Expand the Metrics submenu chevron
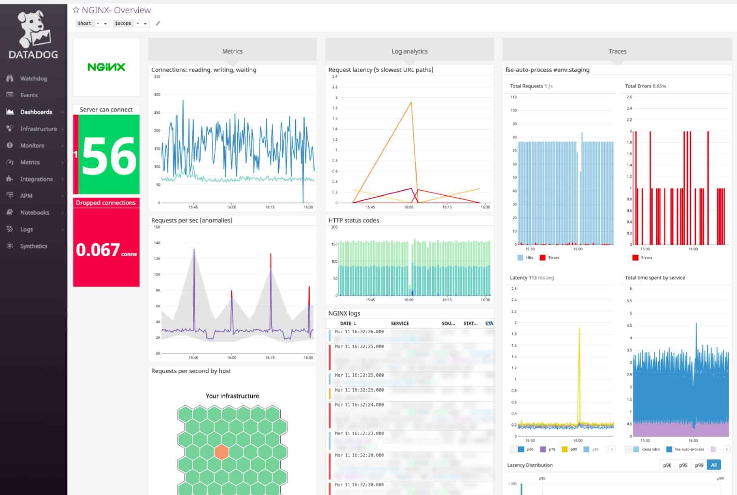The height and width of the screenshot is (495, 737). pos(62,162)
